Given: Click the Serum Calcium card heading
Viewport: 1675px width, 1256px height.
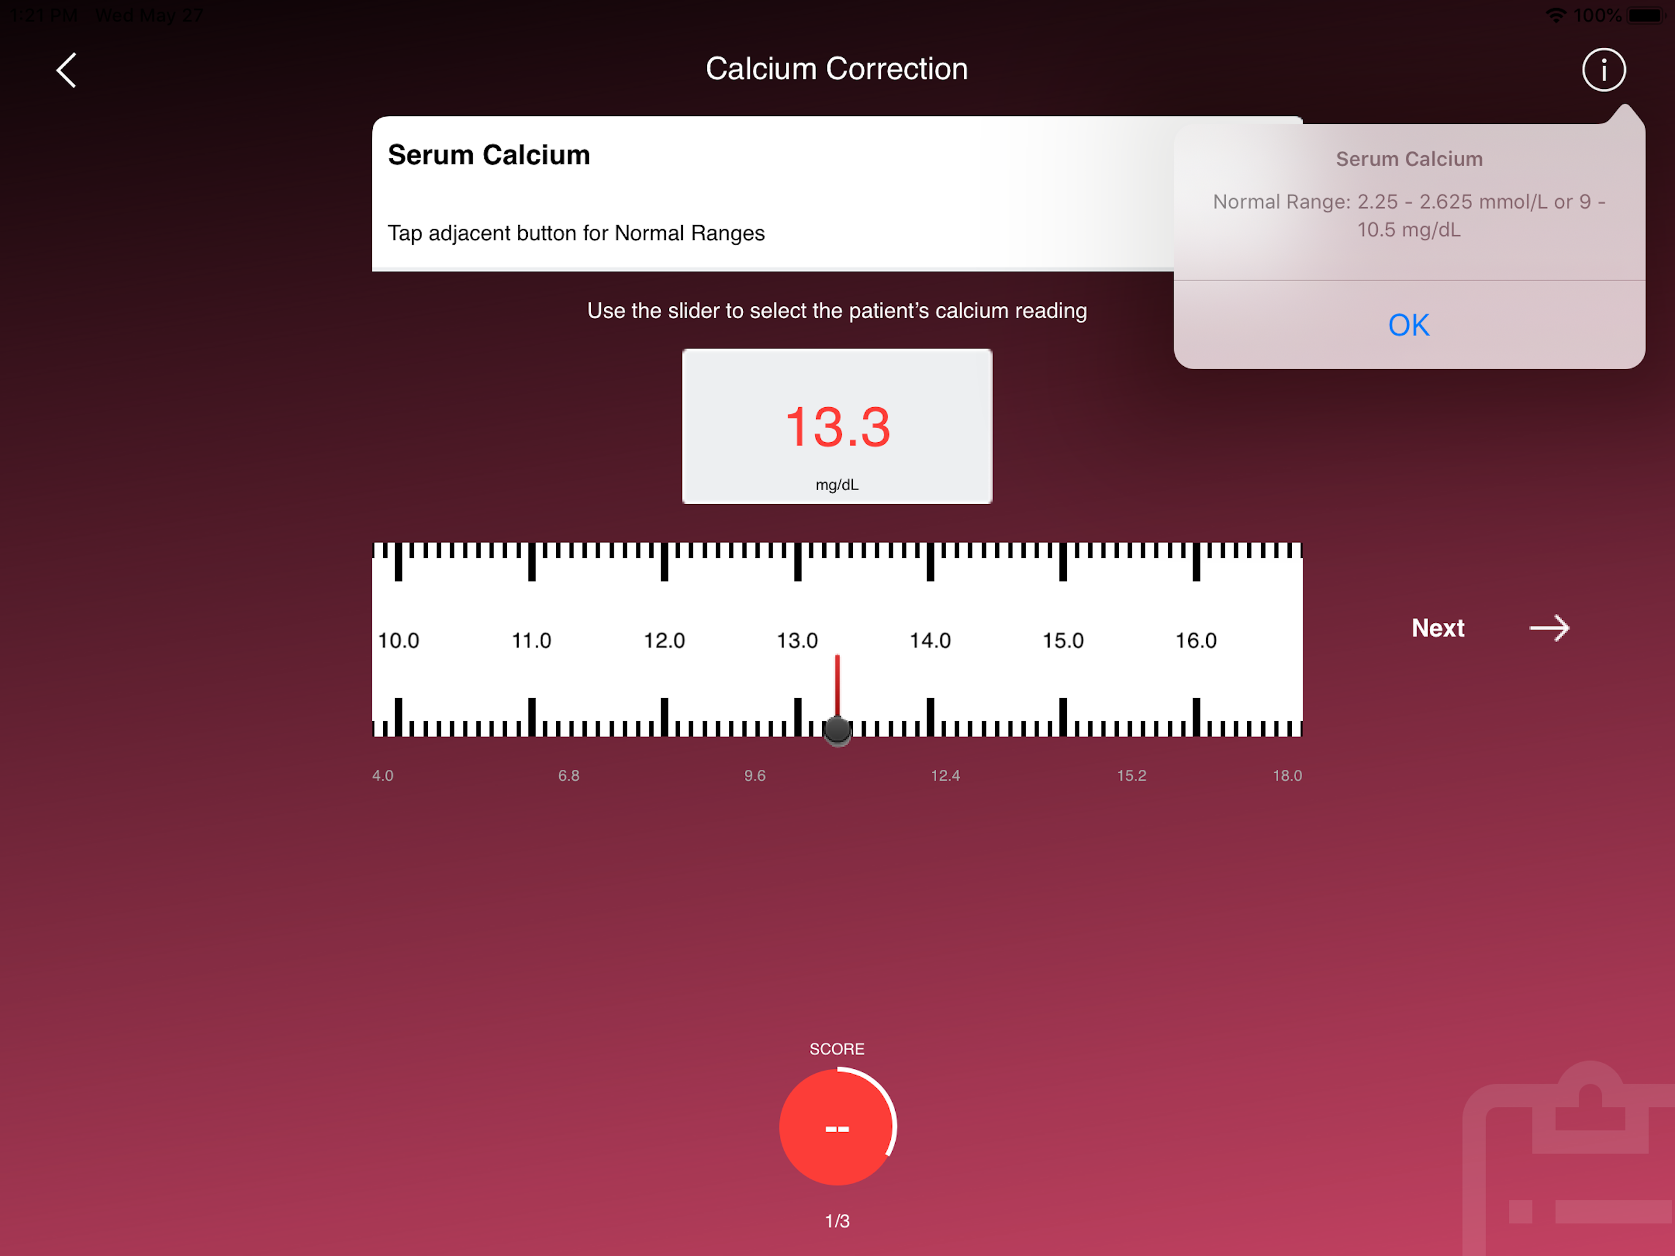Looking at the screenshot, I should coord(489,155).
